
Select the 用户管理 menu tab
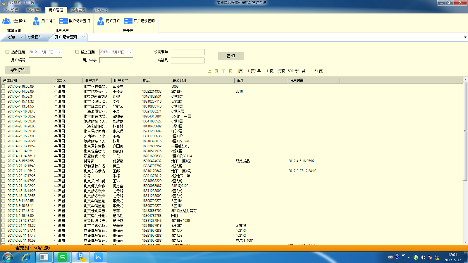point(56,10)
